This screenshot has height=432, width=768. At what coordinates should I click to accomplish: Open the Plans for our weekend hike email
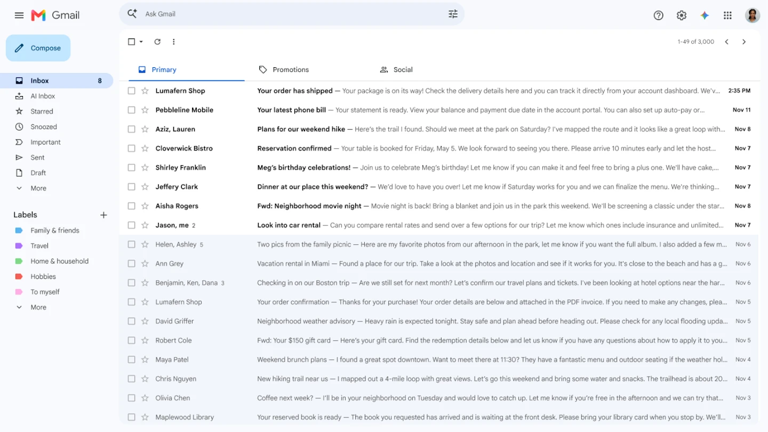[x=438, y=129]
